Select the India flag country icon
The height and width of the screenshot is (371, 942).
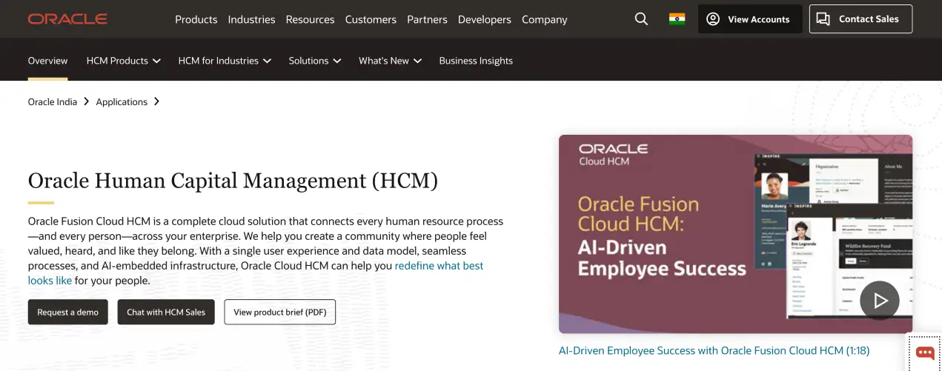click(677, 19)
